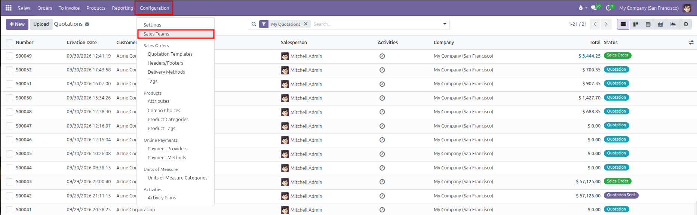Open optional columns adjust icon
The image size is (697, 215).
691,43
